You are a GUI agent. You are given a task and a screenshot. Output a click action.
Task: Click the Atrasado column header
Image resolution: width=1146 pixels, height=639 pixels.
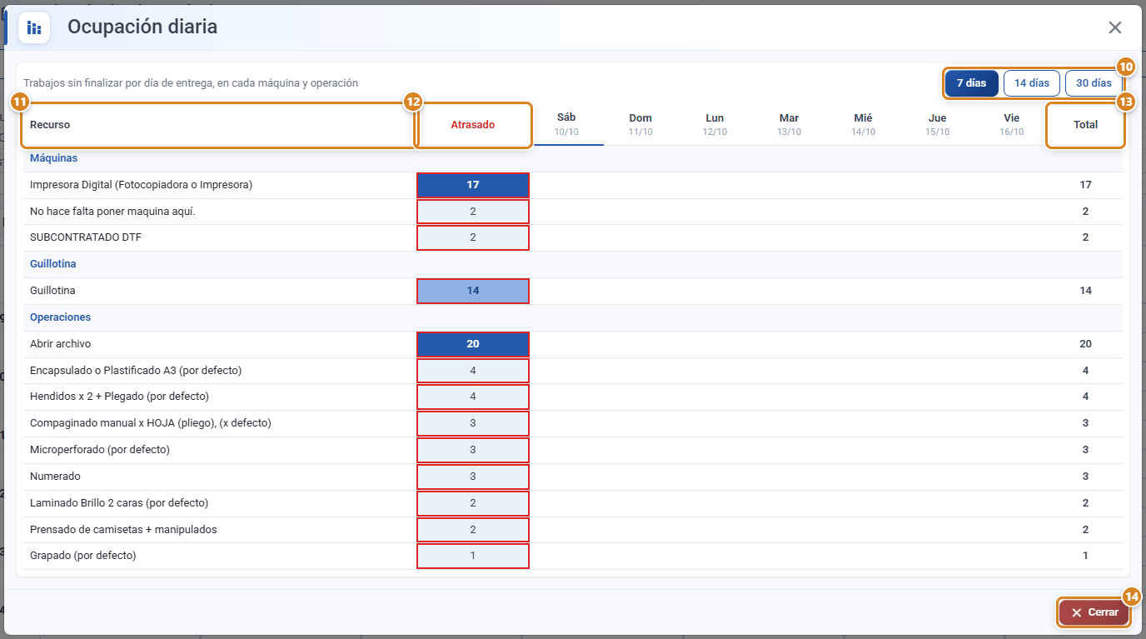[473, 125]
